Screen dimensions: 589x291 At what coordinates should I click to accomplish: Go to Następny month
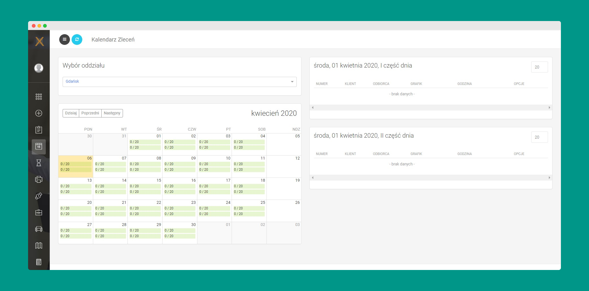[x=112, y=113]
